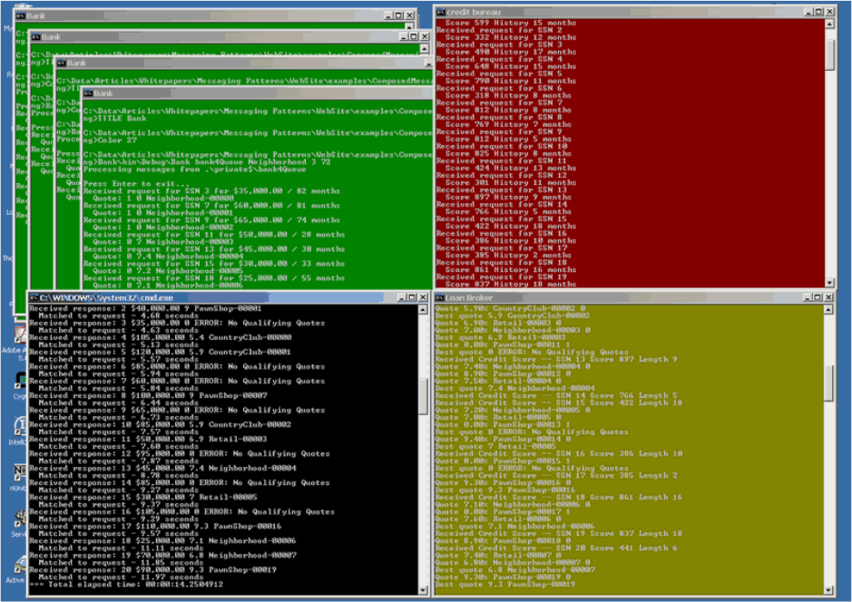This screenshot has width=852, height=602.
Task: Select the IntelliJ desktop shortcut
Action: (x=18, y=429)
